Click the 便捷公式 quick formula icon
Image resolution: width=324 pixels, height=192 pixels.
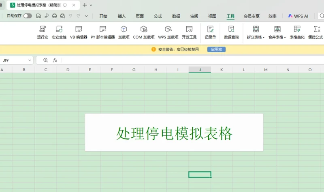pyautogui.click(x=317, y=29)
